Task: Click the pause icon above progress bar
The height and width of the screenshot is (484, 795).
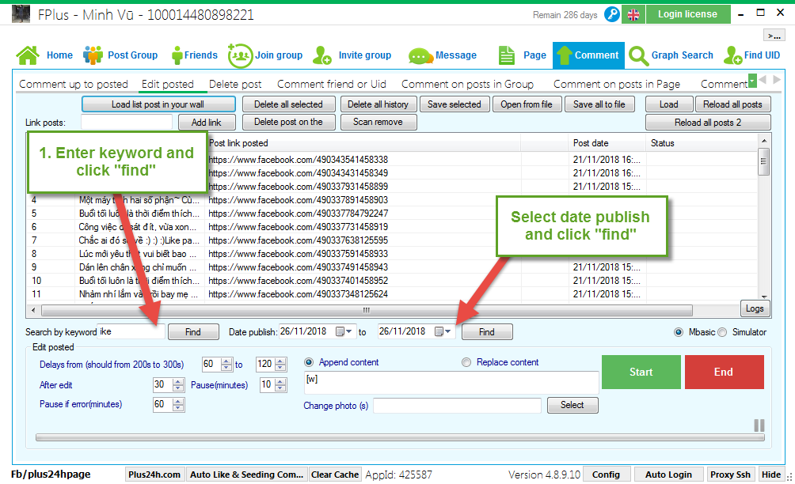Action: pos(759,425)
